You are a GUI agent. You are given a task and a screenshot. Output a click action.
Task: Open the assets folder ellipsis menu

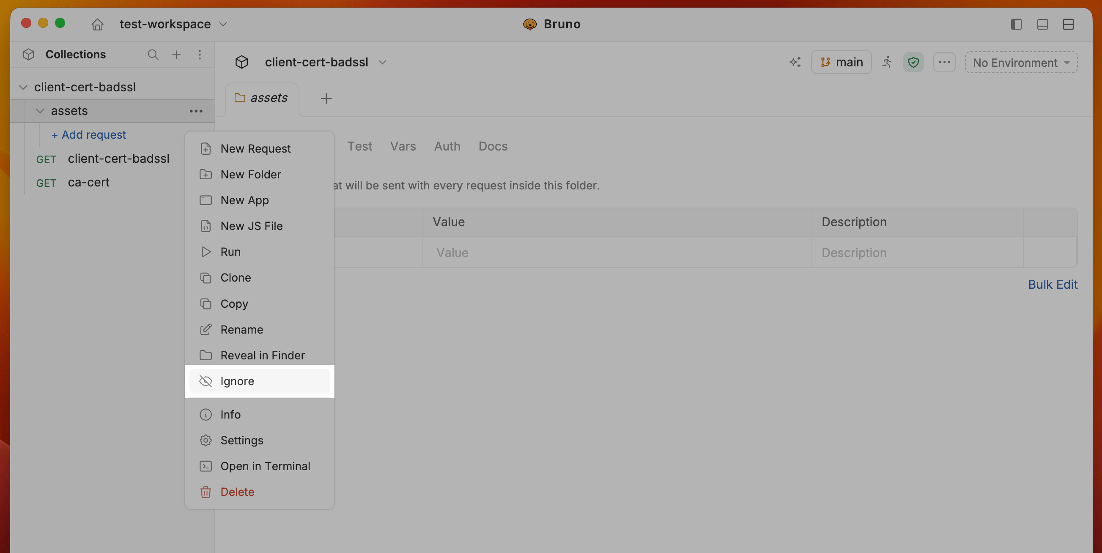point(196,111)
